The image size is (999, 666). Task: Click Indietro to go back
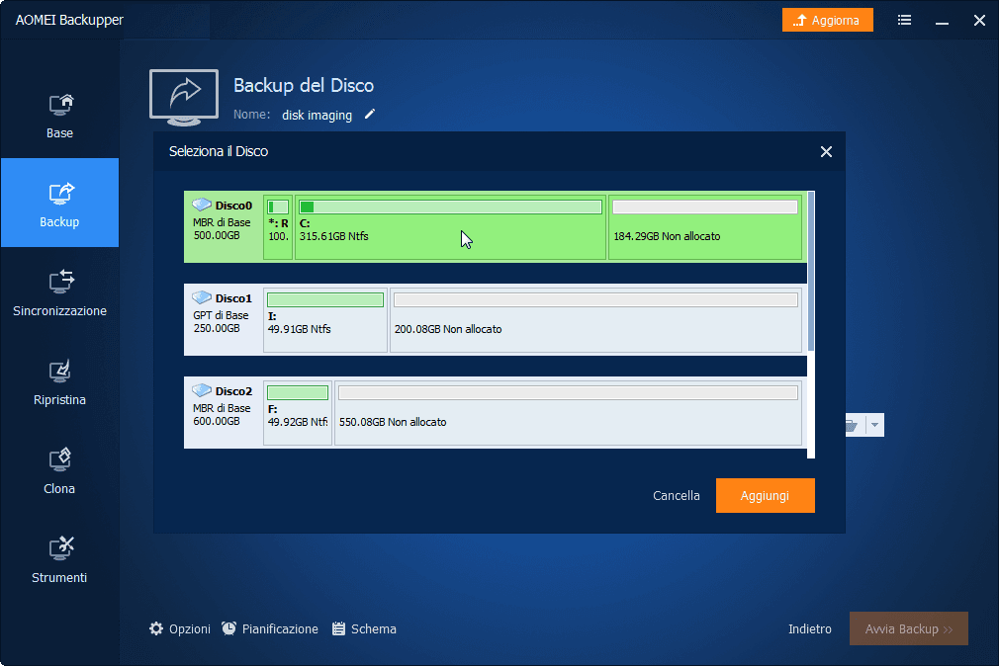pos(810,629)
